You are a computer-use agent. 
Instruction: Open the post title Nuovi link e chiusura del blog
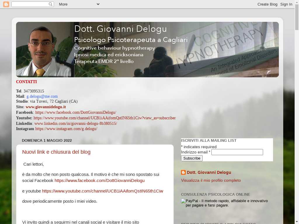tap(56, 152)
